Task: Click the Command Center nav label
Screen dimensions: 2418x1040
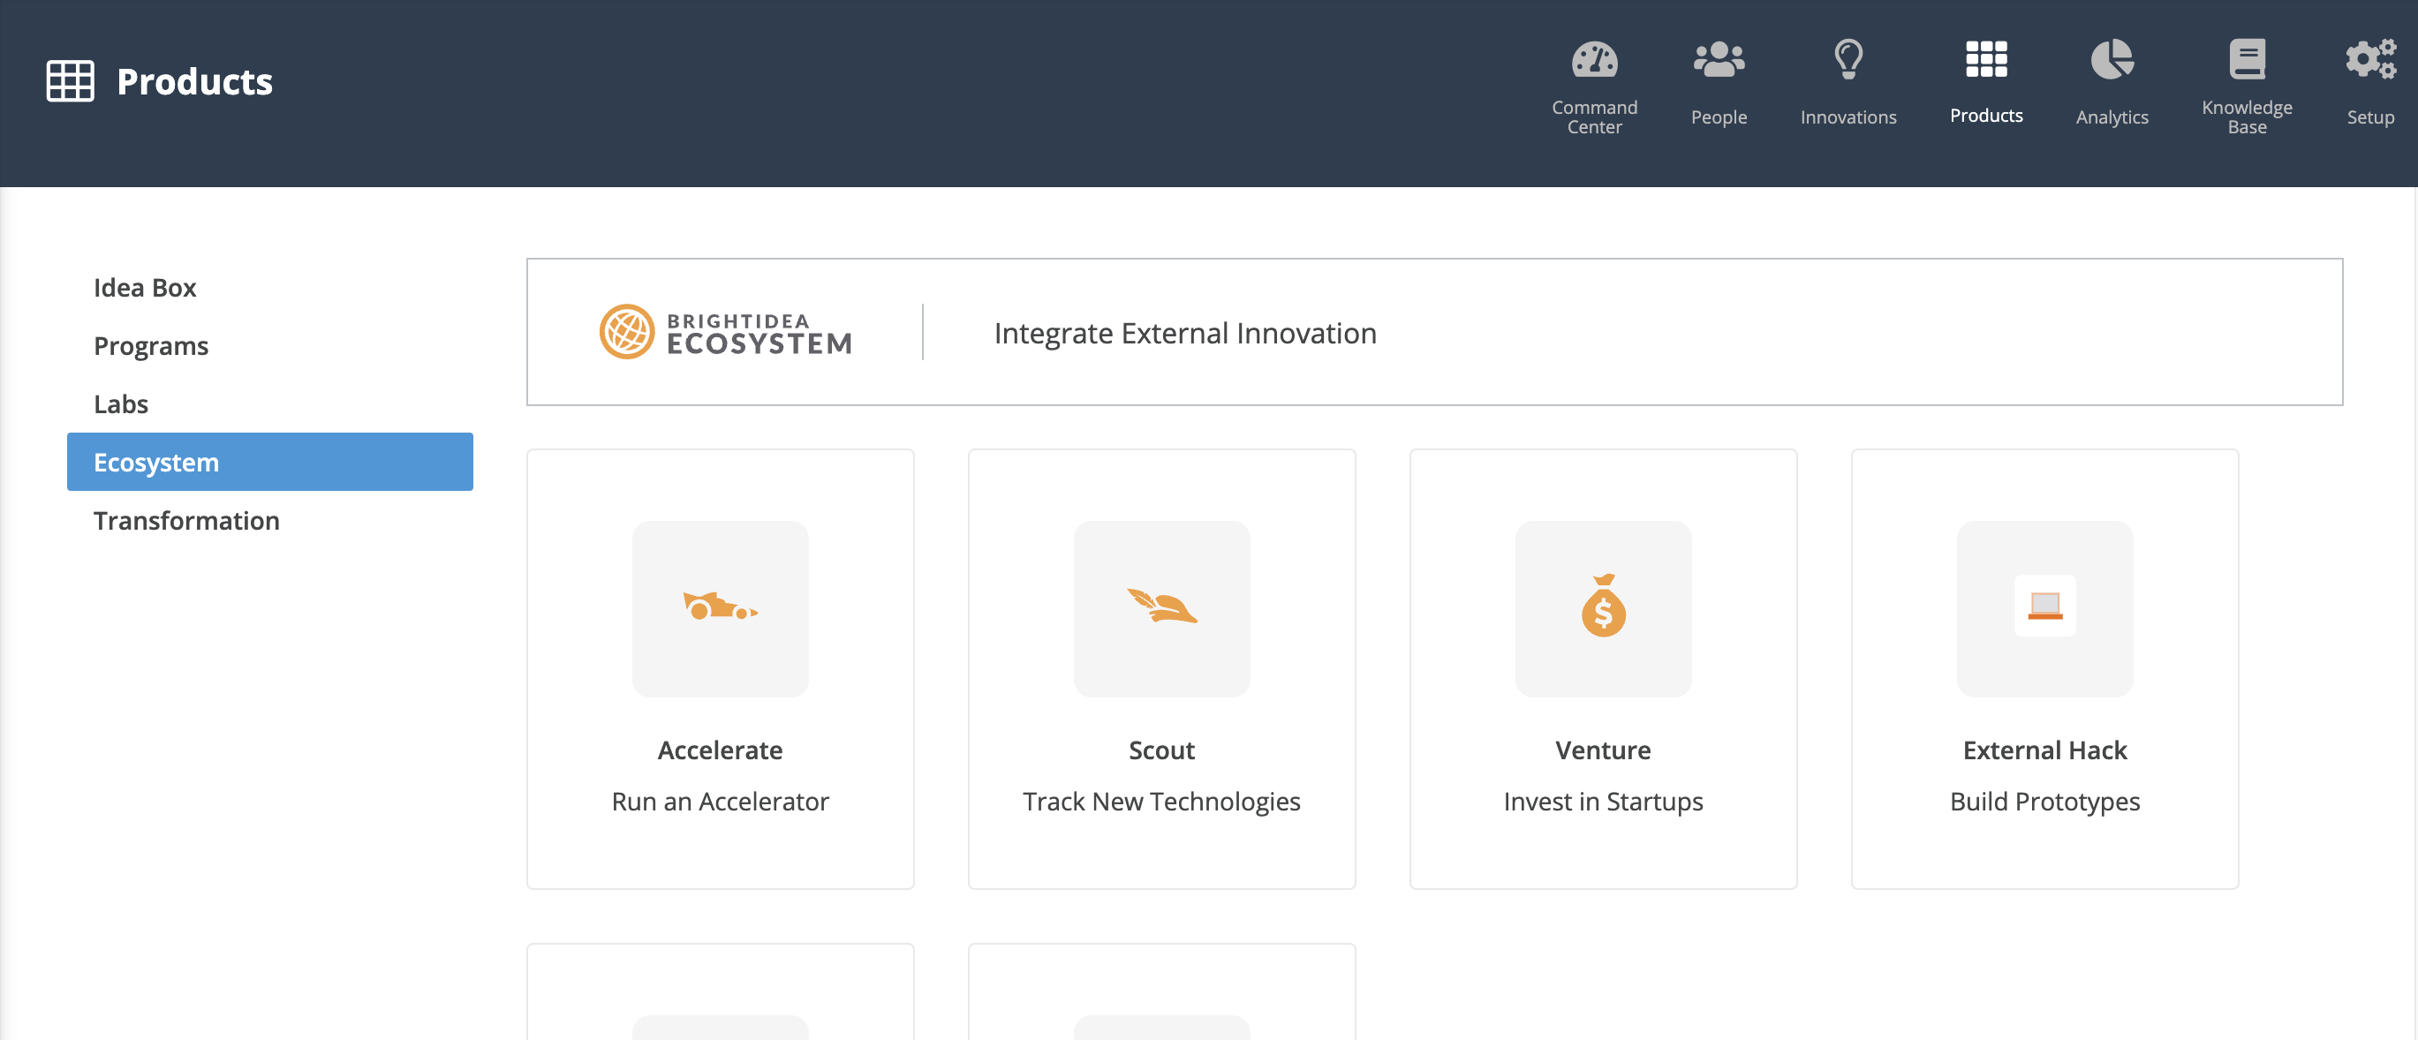Action: pyautogui.click(x=1594, y=117)
